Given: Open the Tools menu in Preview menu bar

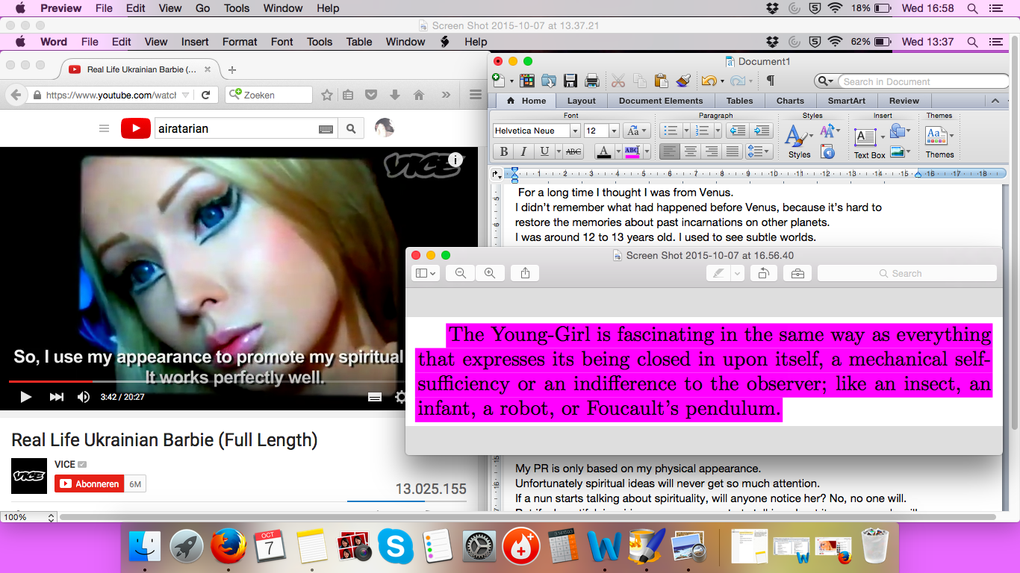Looking at the screenshot, I should (x=237, y=8).
